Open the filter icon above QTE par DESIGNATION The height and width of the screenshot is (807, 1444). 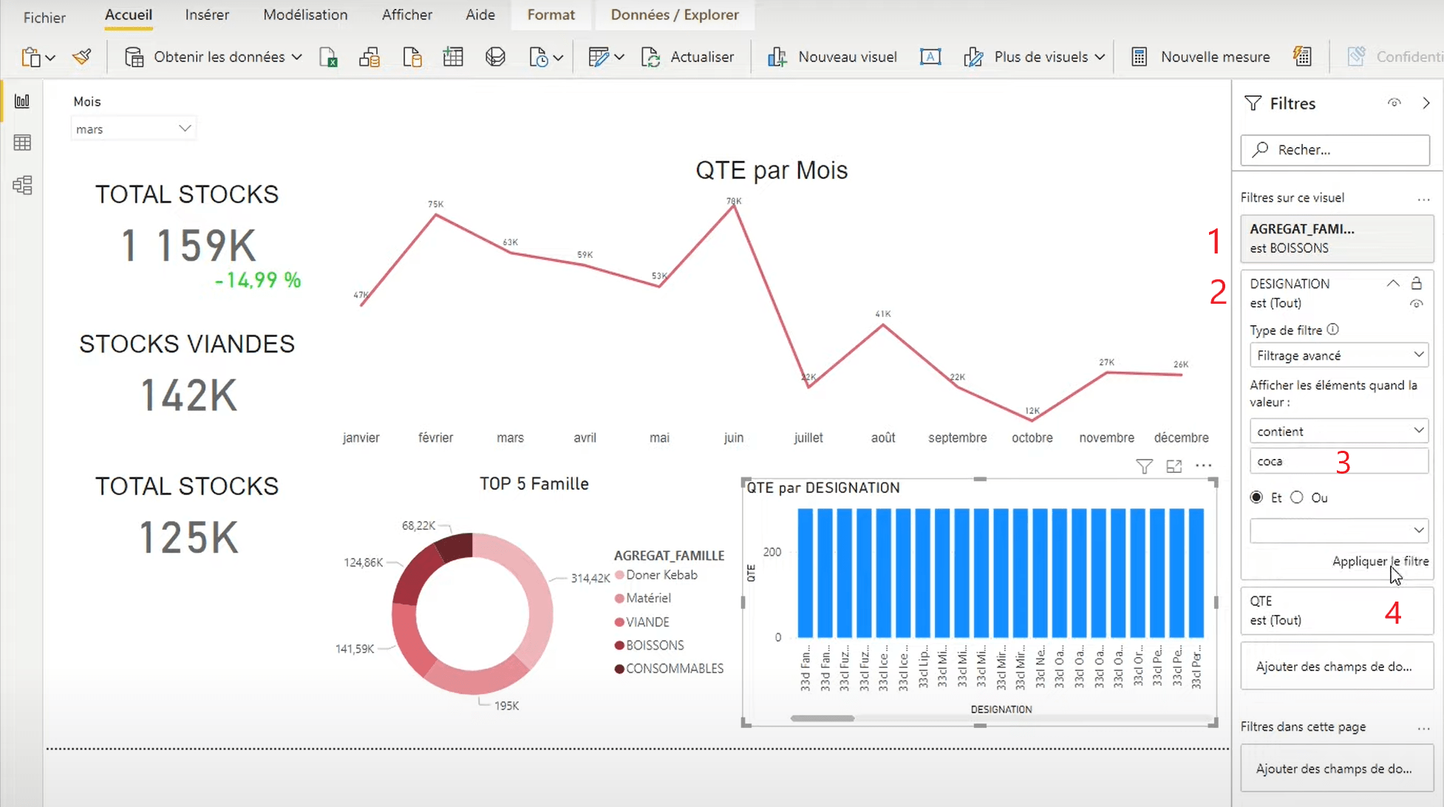(1144, 466)
